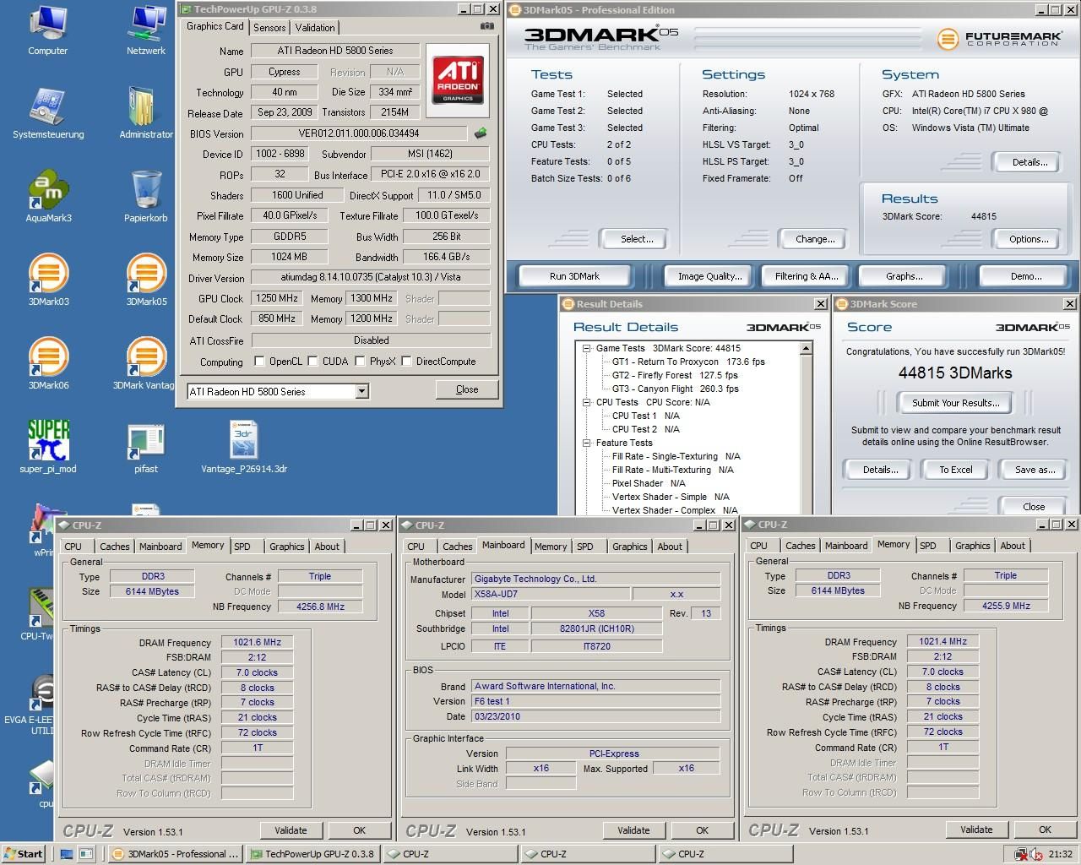Collapse the Feature Tests tree node
This screenshot has width=1081, height=865.
pos(586,443)
